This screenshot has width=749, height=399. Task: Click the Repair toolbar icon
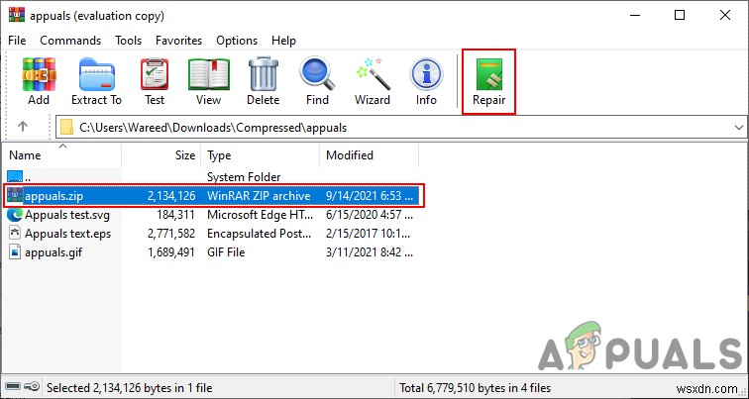(x=488, y=74)
